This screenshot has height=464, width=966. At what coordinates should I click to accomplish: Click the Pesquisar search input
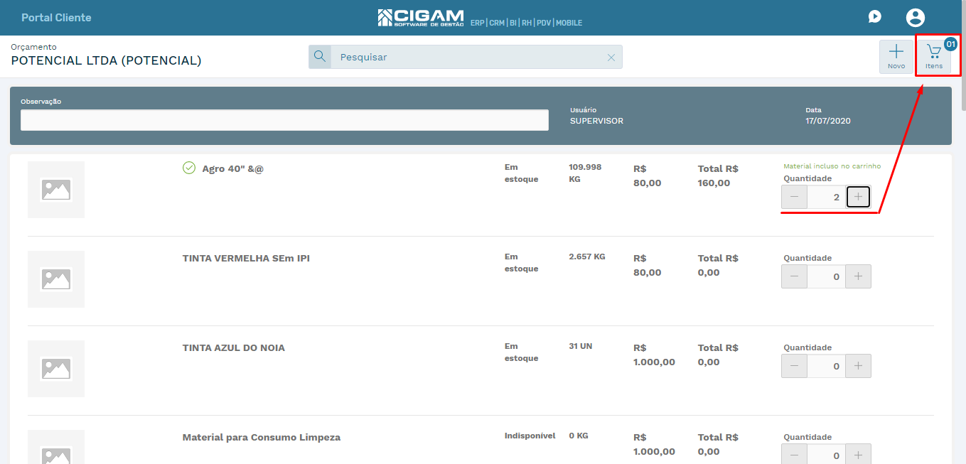point(468,57)
